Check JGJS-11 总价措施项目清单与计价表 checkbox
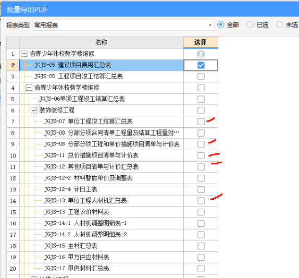The height and width of the screenshot is (278, 299). coord(201,155)
